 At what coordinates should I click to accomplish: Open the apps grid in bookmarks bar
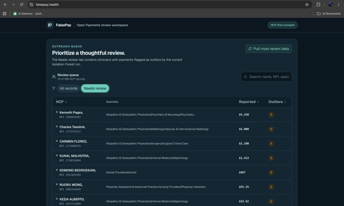[4, 14]
